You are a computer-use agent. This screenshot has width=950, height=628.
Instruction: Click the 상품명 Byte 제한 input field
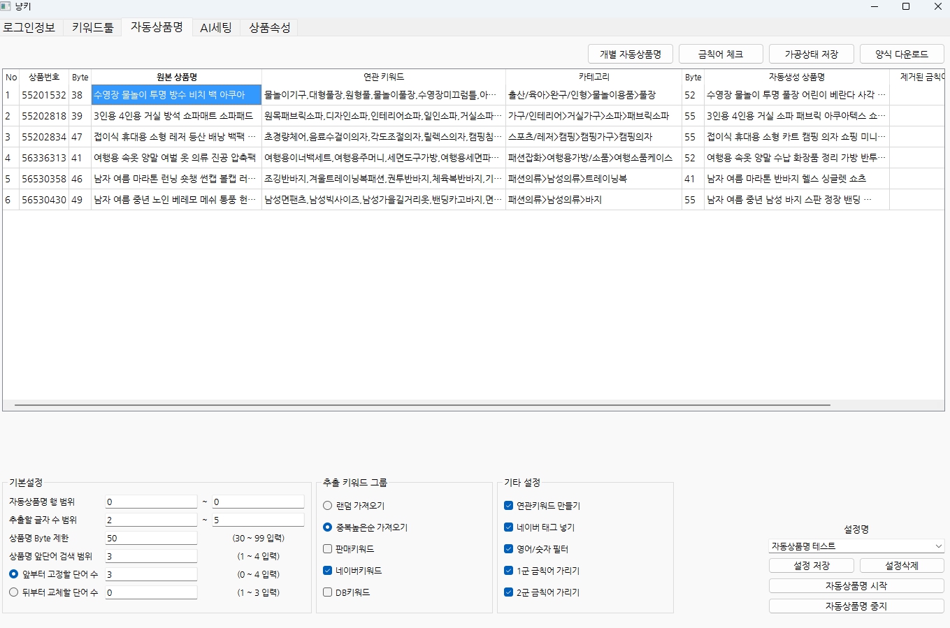click(151, 537)
